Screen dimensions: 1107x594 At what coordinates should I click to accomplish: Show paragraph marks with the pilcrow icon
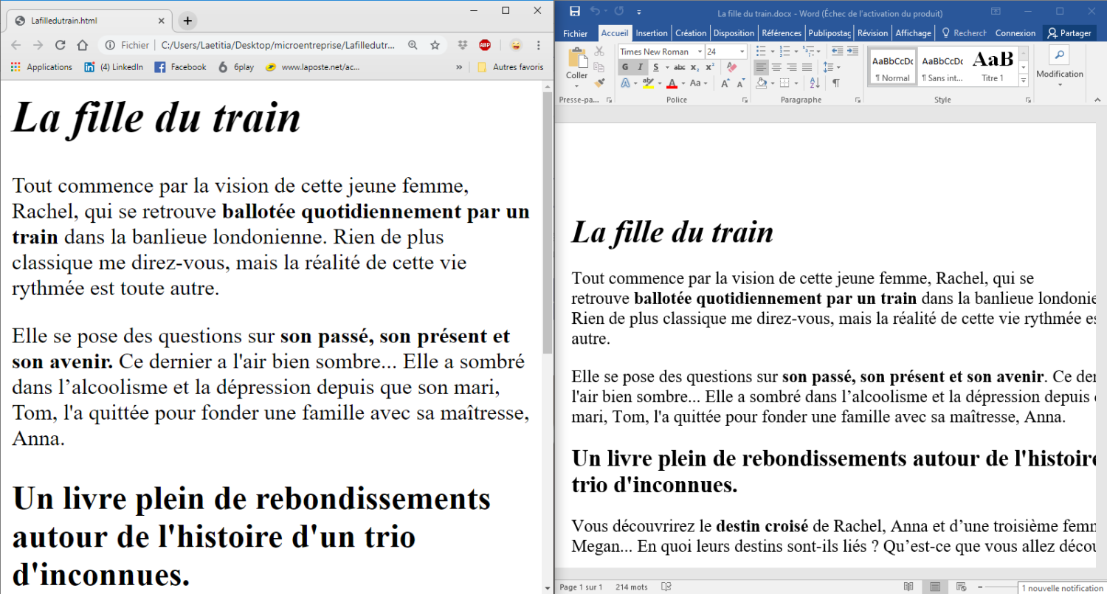click(x=836, y=83)
